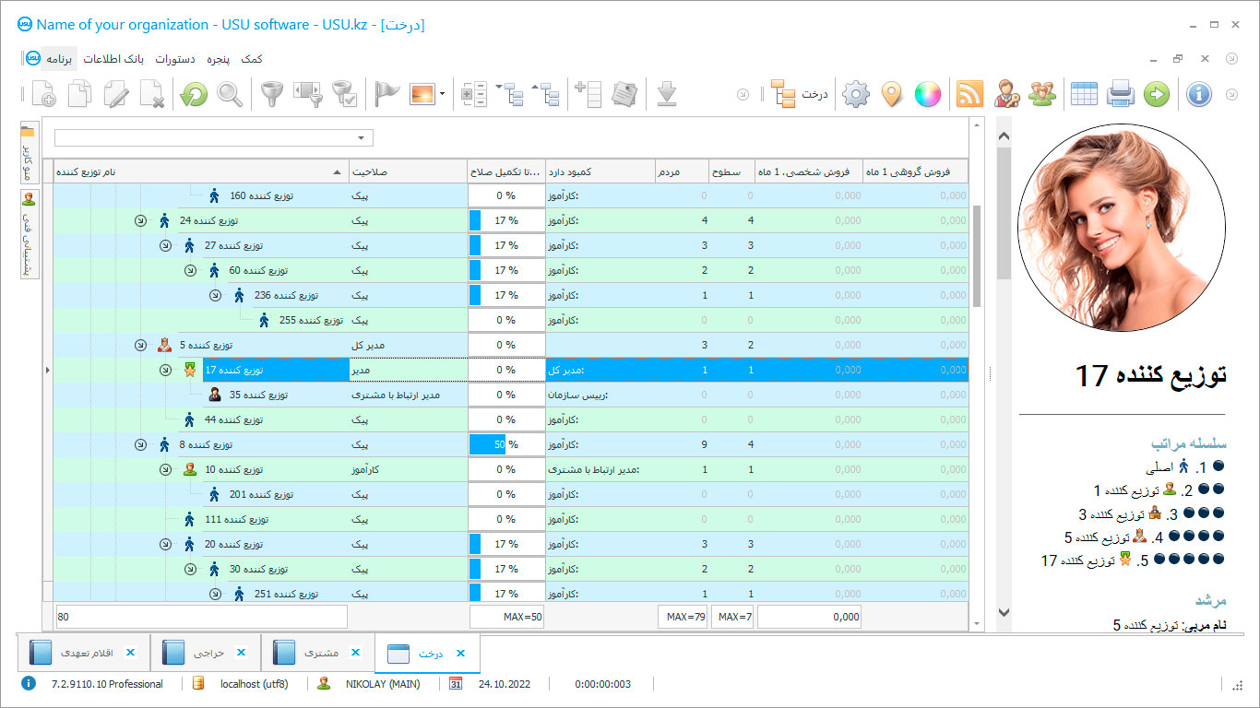The width and height of the screenshot is (1260, 708).
Task: Select the توزیع کننده 35 row
Action: pos(258,395)
